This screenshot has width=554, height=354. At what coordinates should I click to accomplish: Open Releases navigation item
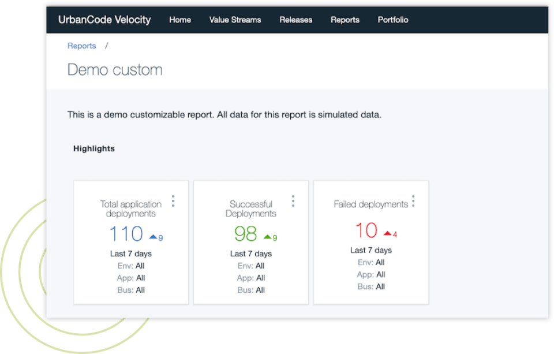click(x=295, y=20)
